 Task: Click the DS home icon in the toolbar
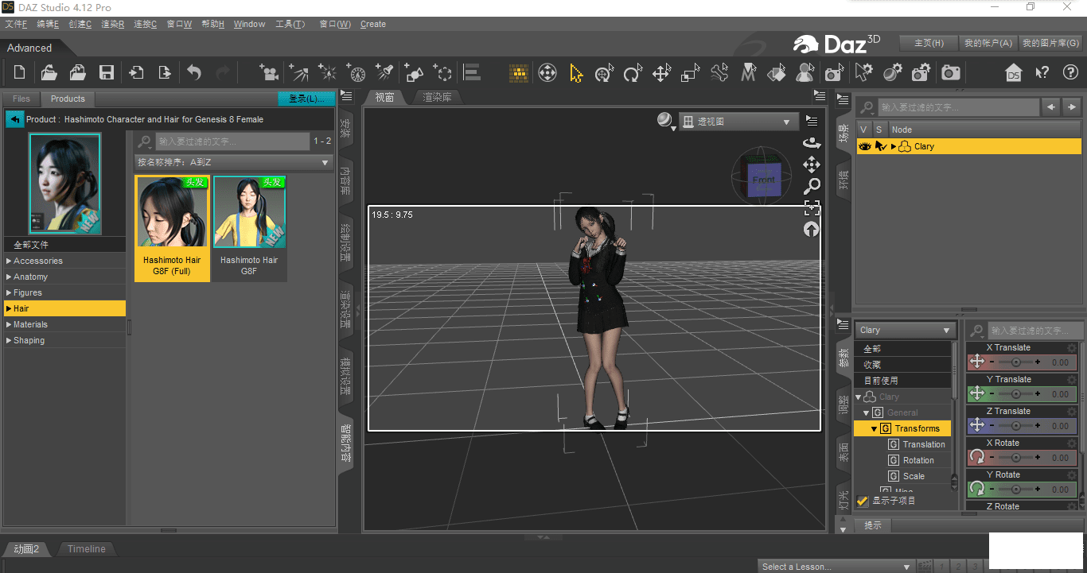[1013, 73]
